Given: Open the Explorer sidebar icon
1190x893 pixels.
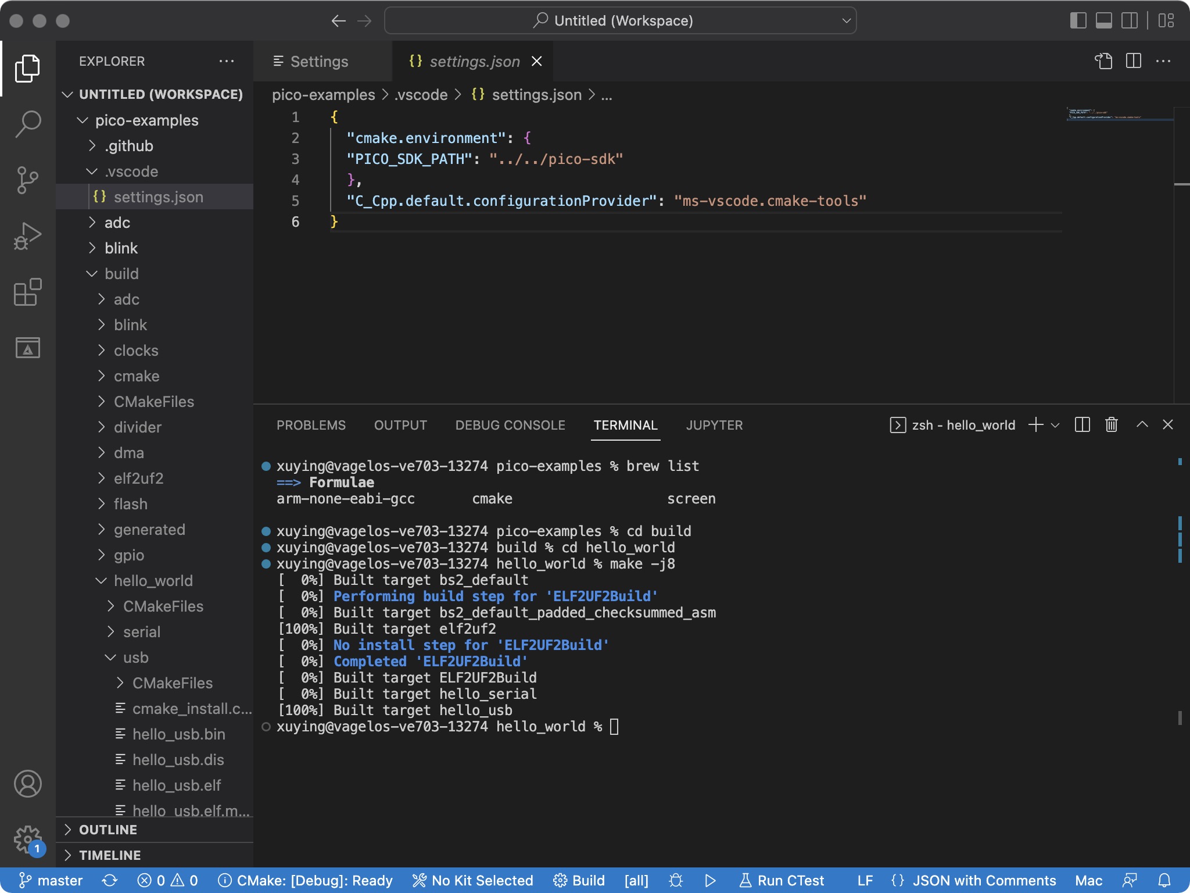Looking at the screenshot, I should (x=27, y=68).
